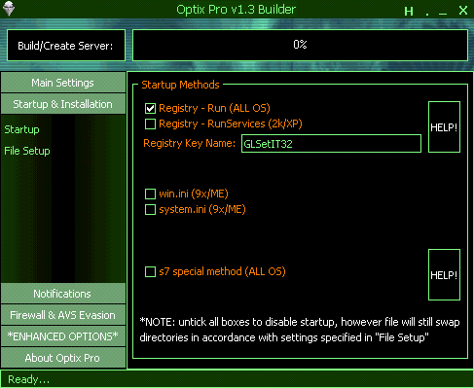474x388 pixels.
Task: Click Build/Create Server button
Action: pos(66,46)
